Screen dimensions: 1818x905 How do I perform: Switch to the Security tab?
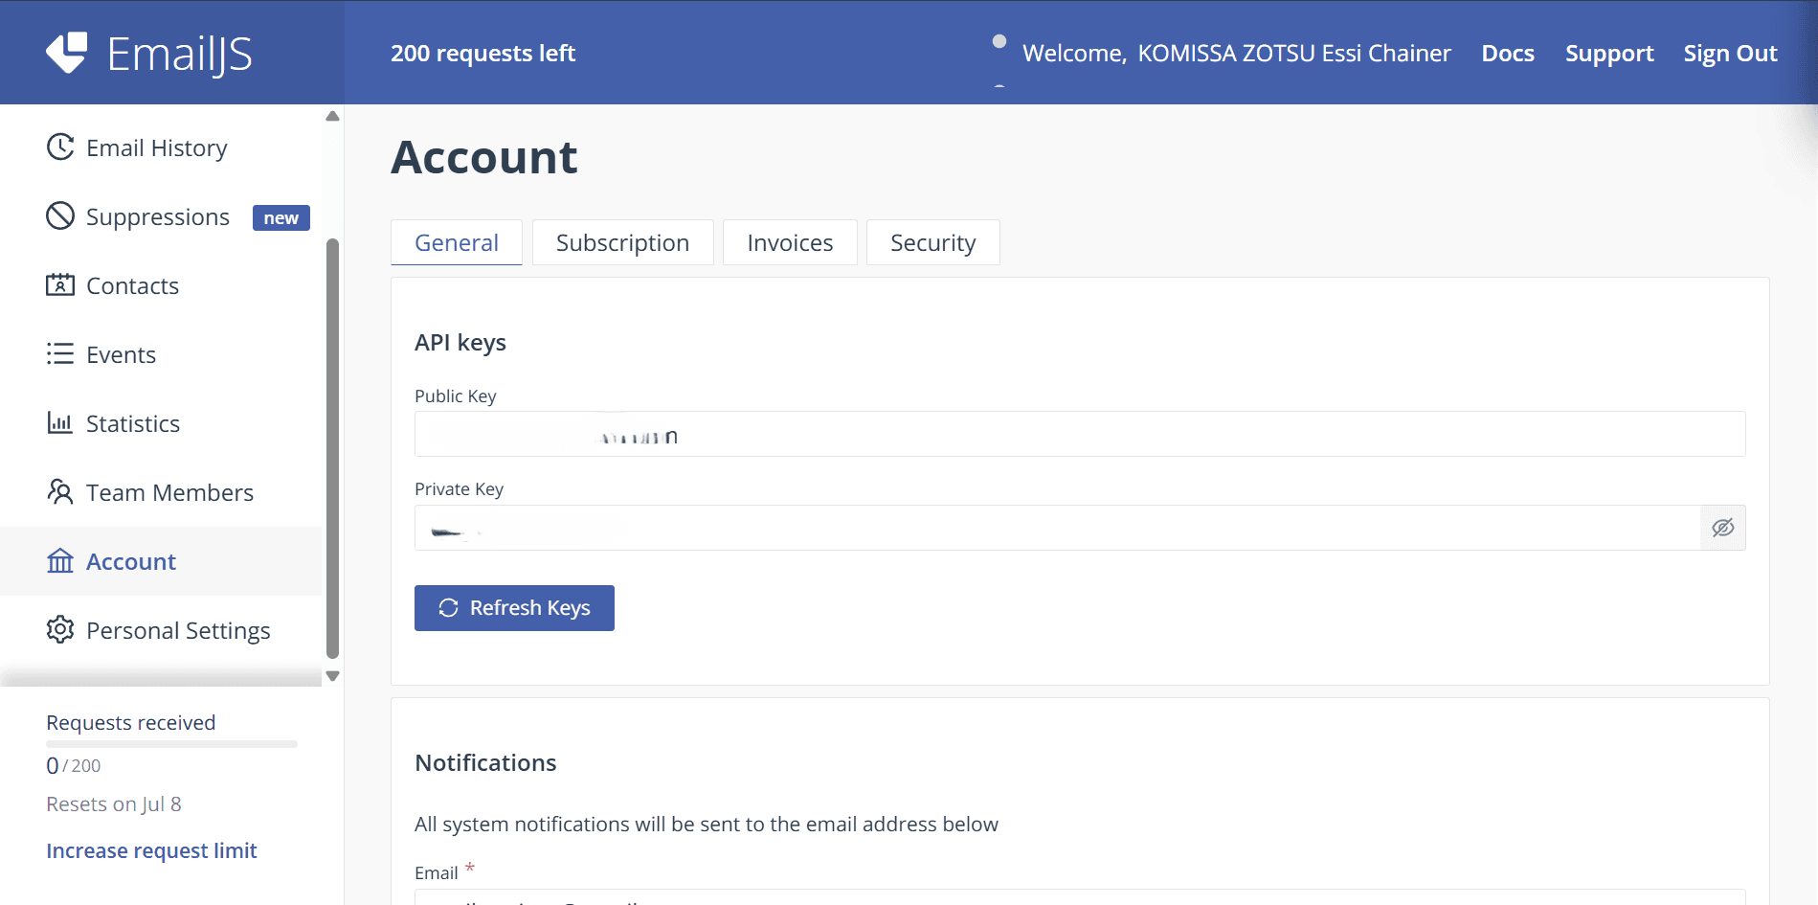tap(932, 242)
